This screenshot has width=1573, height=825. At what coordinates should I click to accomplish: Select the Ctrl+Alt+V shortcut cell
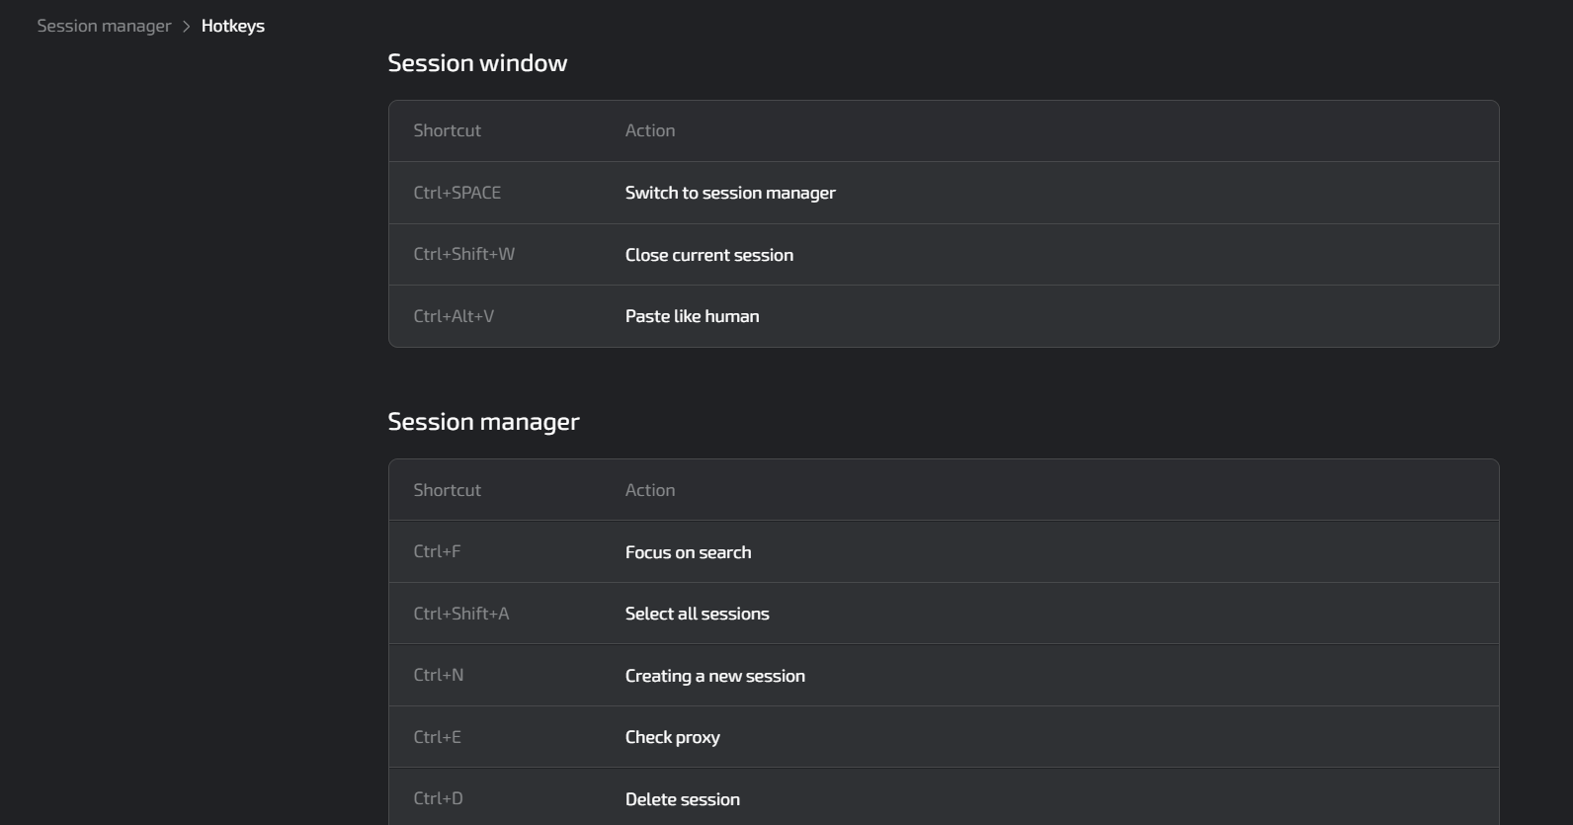pos(455,315)
